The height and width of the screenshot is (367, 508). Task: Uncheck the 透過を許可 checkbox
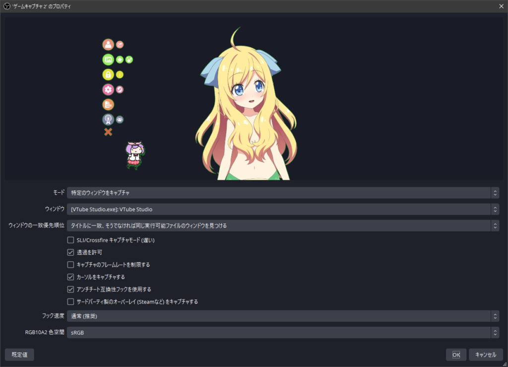pyautogui.click(x=70, y=252)
